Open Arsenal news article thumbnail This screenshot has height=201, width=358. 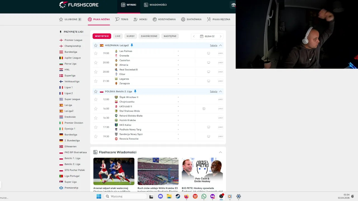pyautogui.click(x=114, y=171)
